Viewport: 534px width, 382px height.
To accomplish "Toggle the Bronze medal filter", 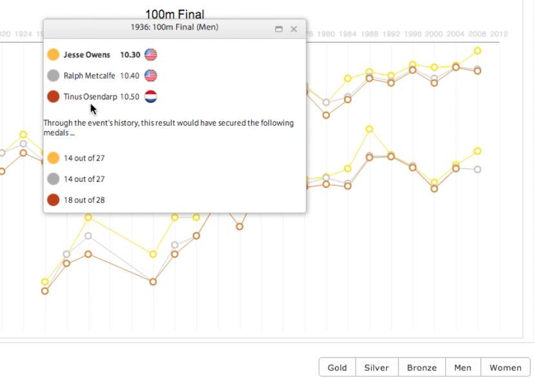I will [422, 367].
